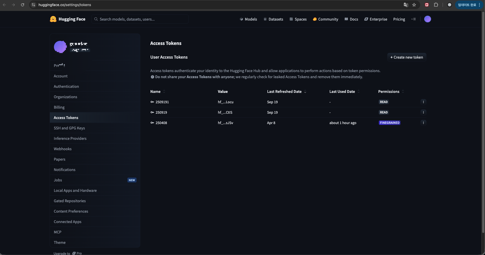Open the Models page

pyautogui.click(x=248, y=19)
